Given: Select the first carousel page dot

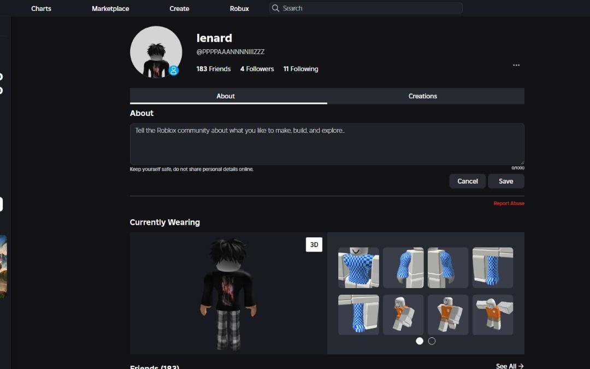Looking at the screenshot, I should pyautogui.click(x=420, y=341).
